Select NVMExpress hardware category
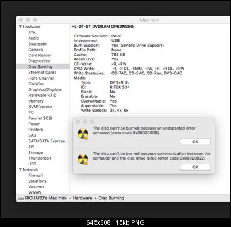This screenshot has height=227, width=231. (x=40, y=107)
